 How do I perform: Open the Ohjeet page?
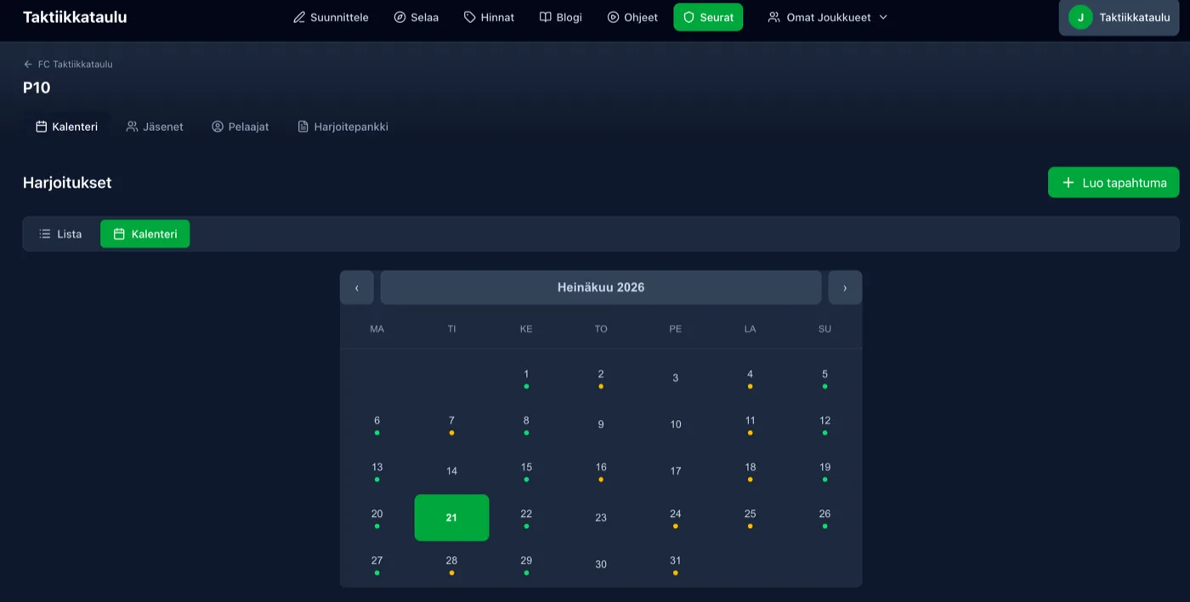(632, 17)
